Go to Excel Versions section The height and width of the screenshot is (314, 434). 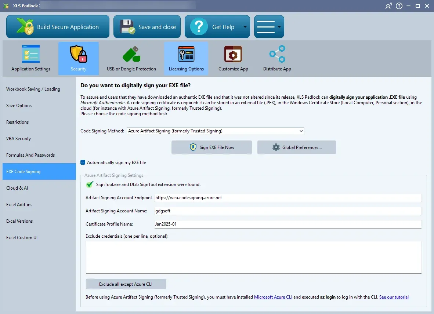[39, 221]
